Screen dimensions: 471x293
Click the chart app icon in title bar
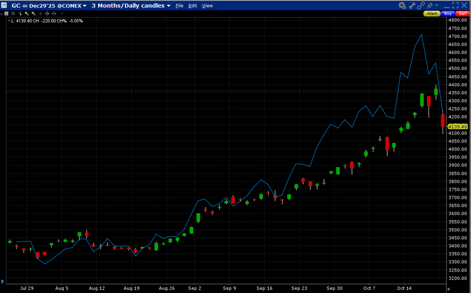(x=4, y=5)
